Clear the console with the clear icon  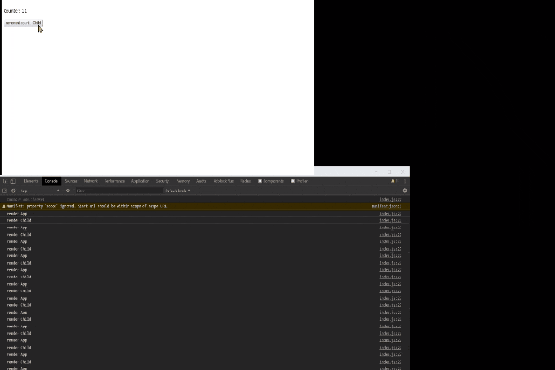[14, 191]
